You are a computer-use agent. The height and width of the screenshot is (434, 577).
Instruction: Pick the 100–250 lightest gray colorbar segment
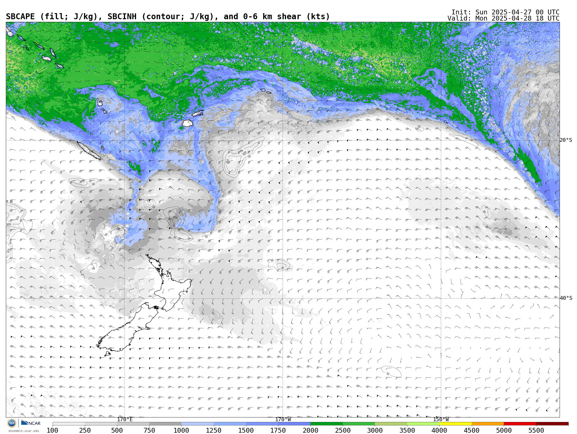point(69,424)
